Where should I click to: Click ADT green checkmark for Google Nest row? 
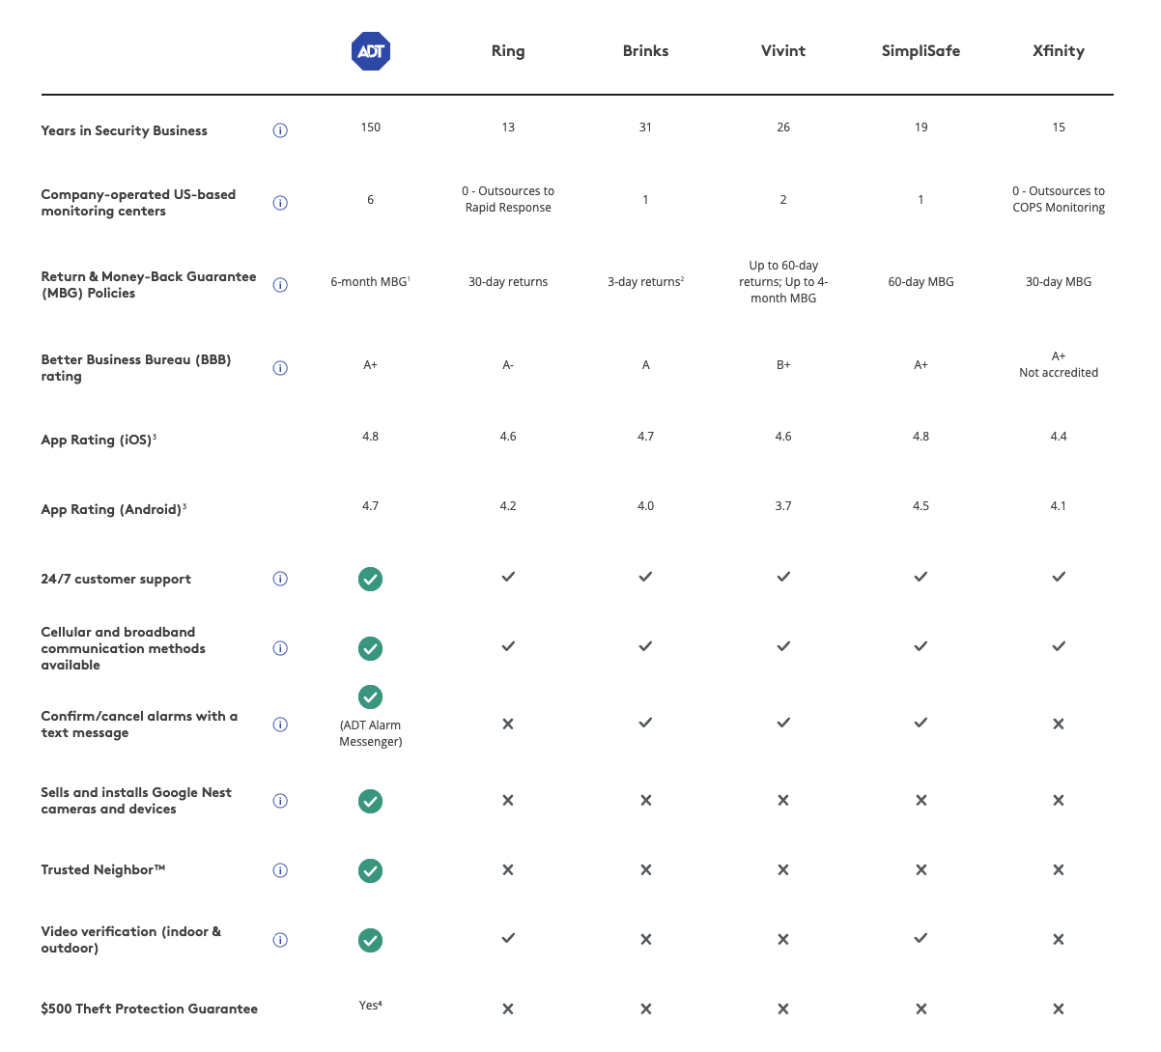[x=370, y=801]
